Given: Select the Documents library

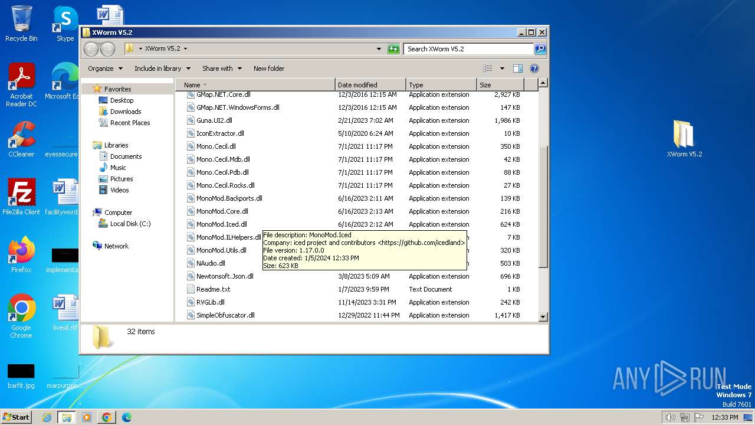Looking at the screenshot, I should (x=126, y=156).
